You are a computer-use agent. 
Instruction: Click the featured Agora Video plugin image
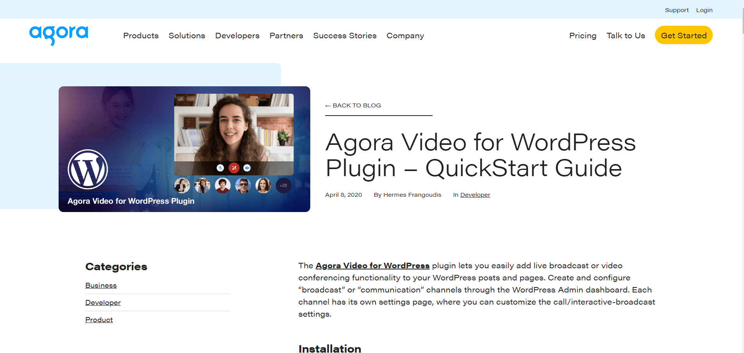click(184, 149)
